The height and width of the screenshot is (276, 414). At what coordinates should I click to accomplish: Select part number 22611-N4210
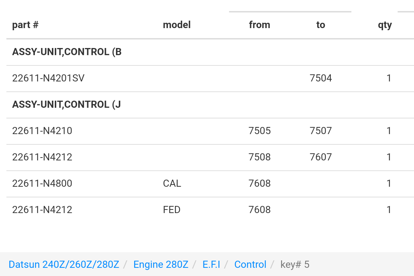tap(42, 131)
